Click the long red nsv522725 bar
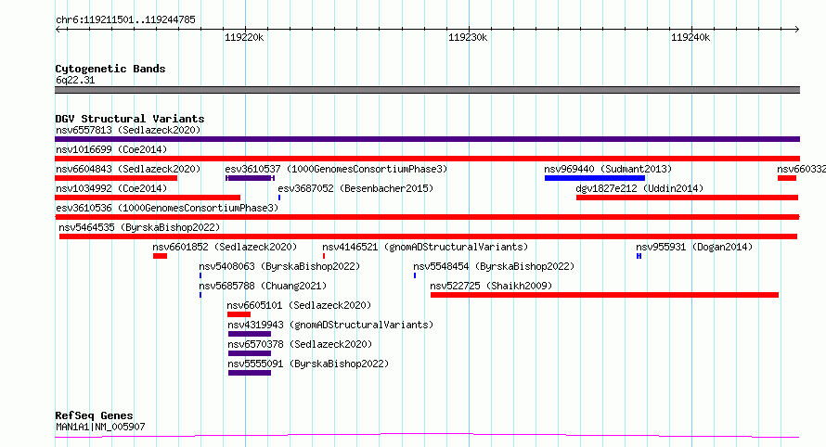This screenshot has height=447, width=826. click(x=604, y=295)
